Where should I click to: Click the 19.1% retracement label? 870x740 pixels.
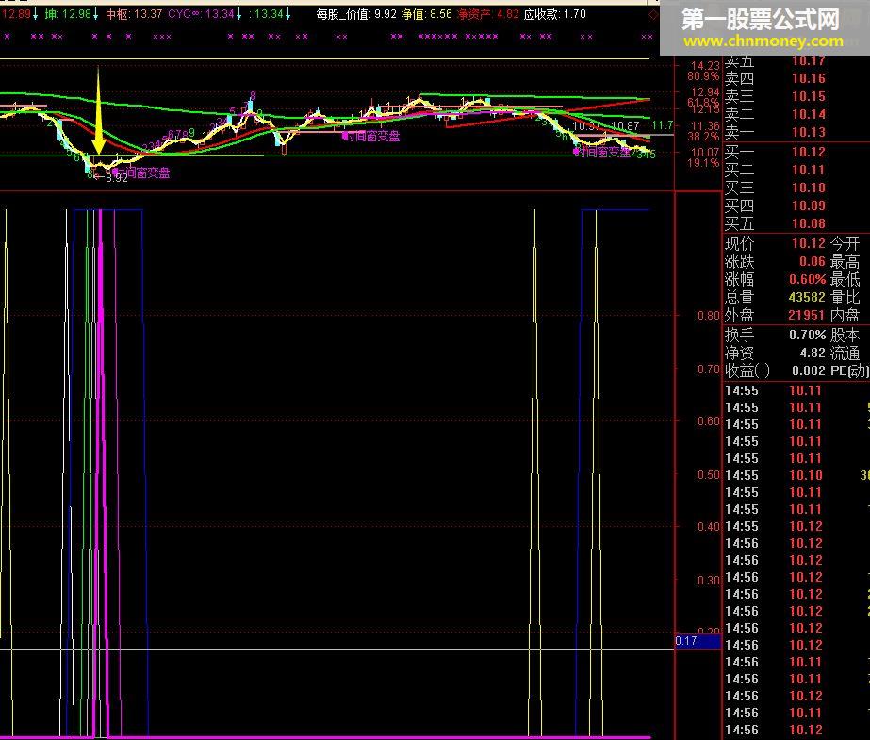pyautogui.click(x=703, y=163)
